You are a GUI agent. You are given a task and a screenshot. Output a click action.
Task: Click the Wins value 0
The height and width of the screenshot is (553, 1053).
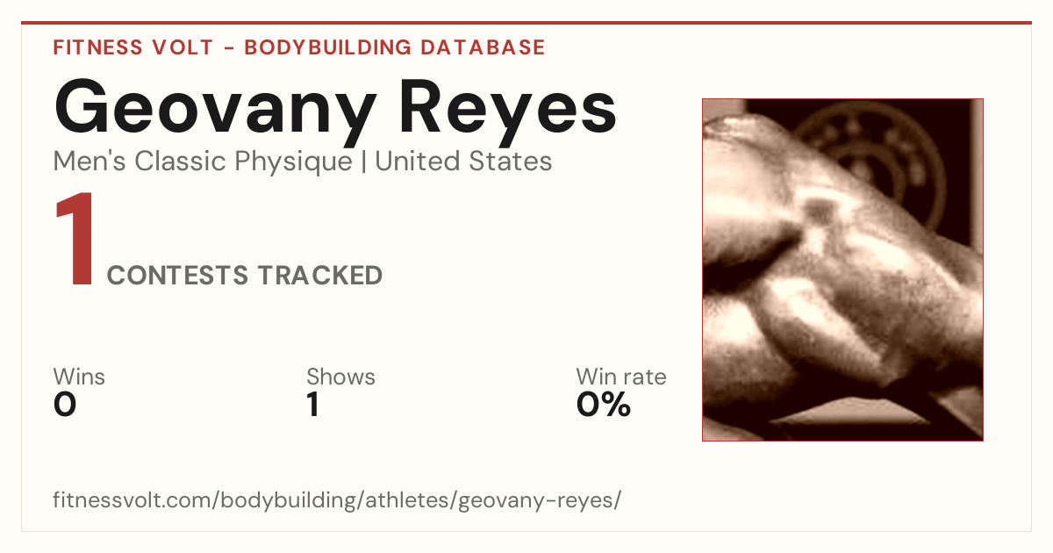(x=65, y=405)
